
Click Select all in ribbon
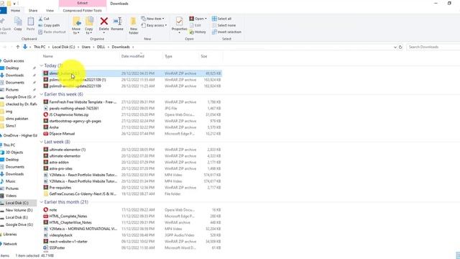[222, 19]
